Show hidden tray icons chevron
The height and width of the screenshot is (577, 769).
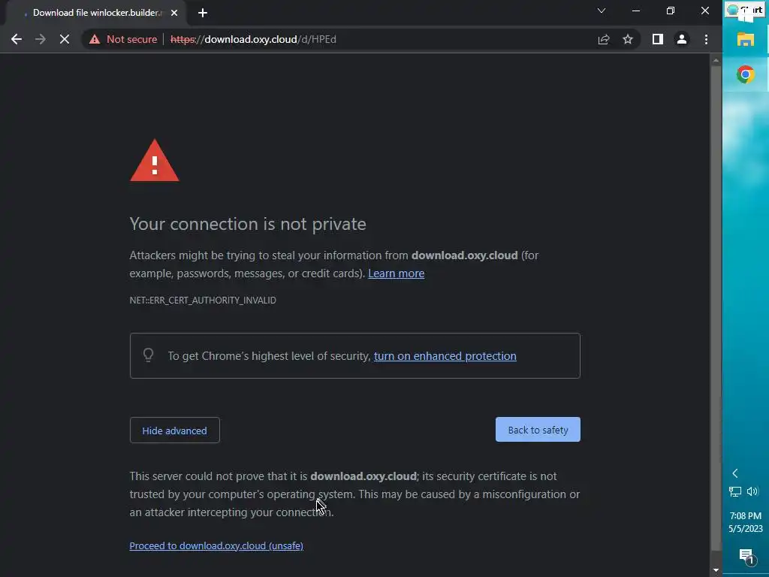(x=734, y=473)
